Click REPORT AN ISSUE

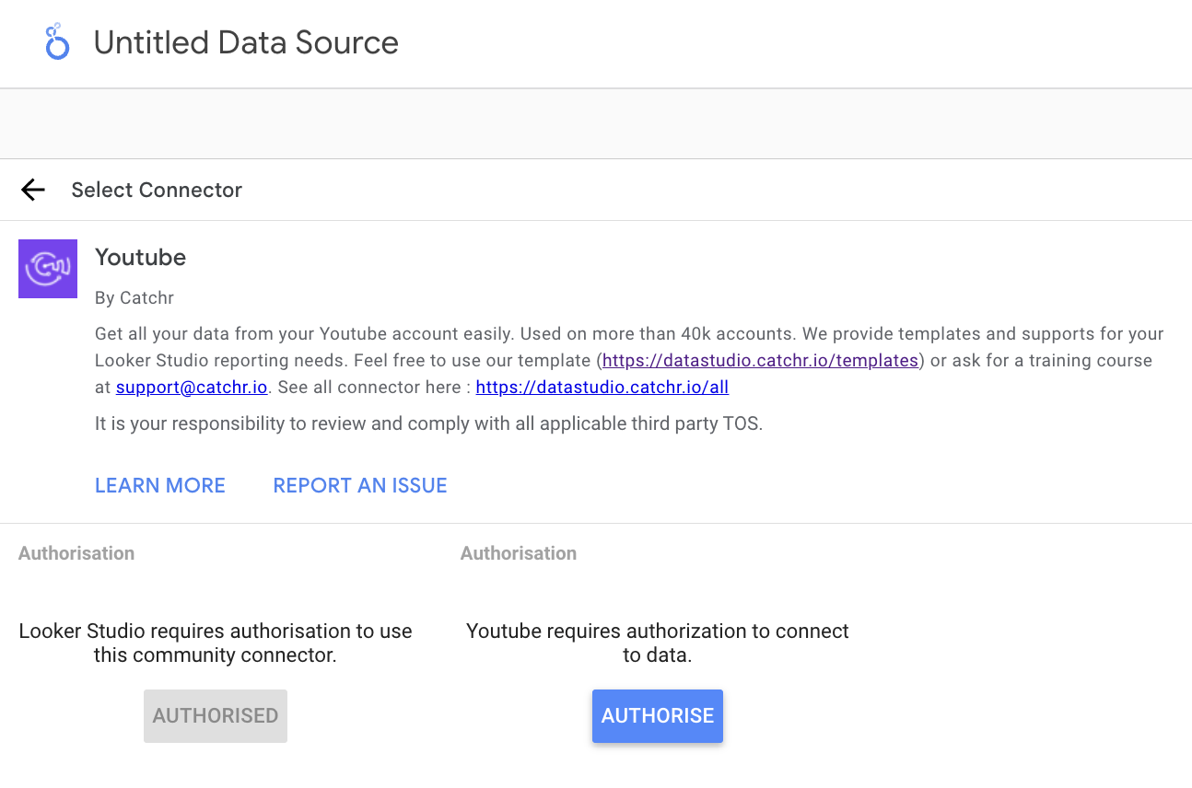(359, 485)
